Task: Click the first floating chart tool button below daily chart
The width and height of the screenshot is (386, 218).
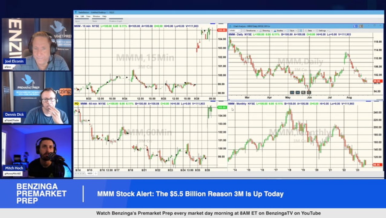Action: 292,92
